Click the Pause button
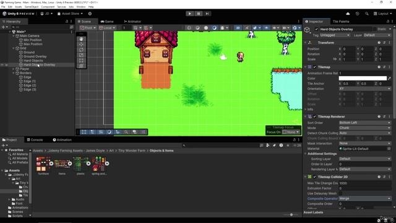This screenshot has height=223, width=396. [199, 14]
